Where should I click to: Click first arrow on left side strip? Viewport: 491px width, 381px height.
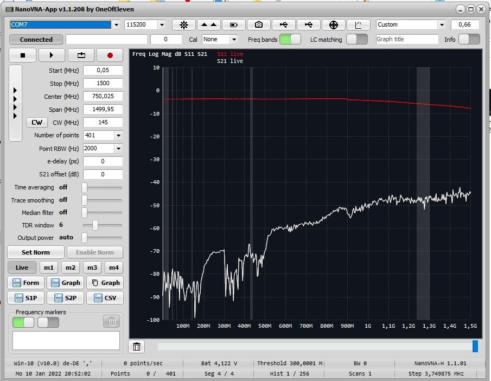click(15, 91)
